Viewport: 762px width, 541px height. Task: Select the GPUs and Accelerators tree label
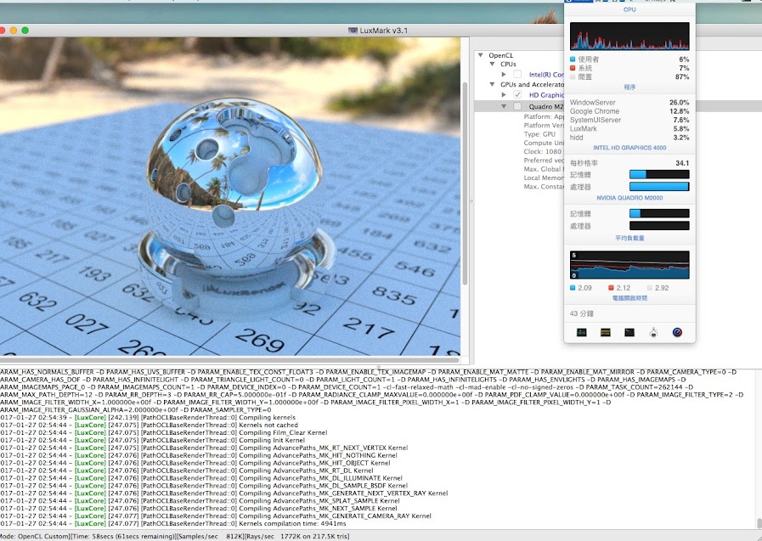532,84
